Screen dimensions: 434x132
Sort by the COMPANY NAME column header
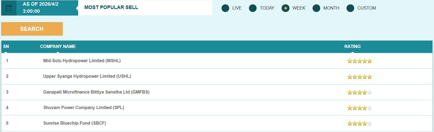click(58, 47)
